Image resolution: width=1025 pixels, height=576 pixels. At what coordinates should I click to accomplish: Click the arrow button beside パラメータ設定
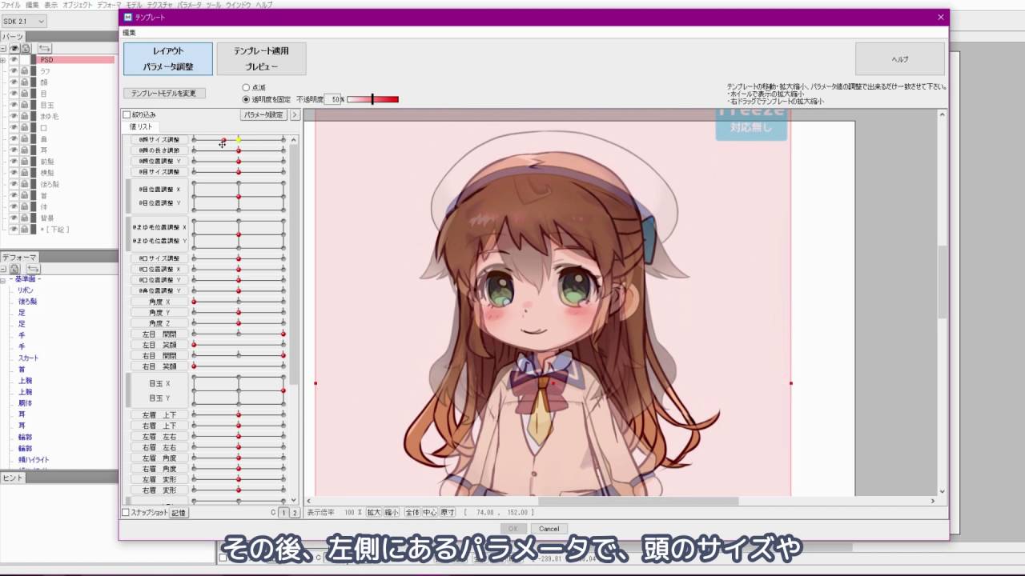coord(294,115)
